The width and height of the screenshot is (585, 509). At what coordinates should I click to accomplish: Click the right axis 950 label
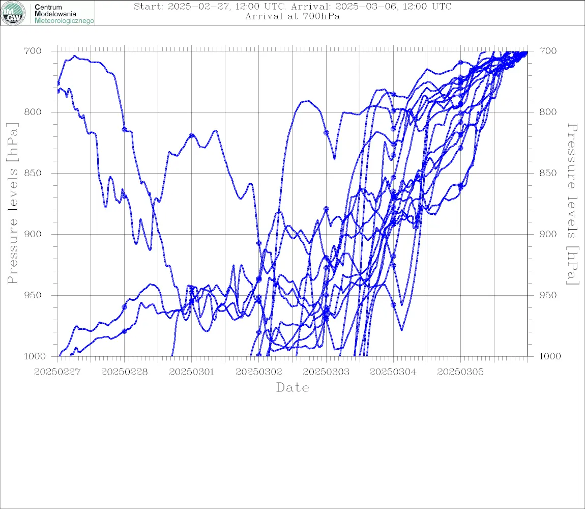548,295
